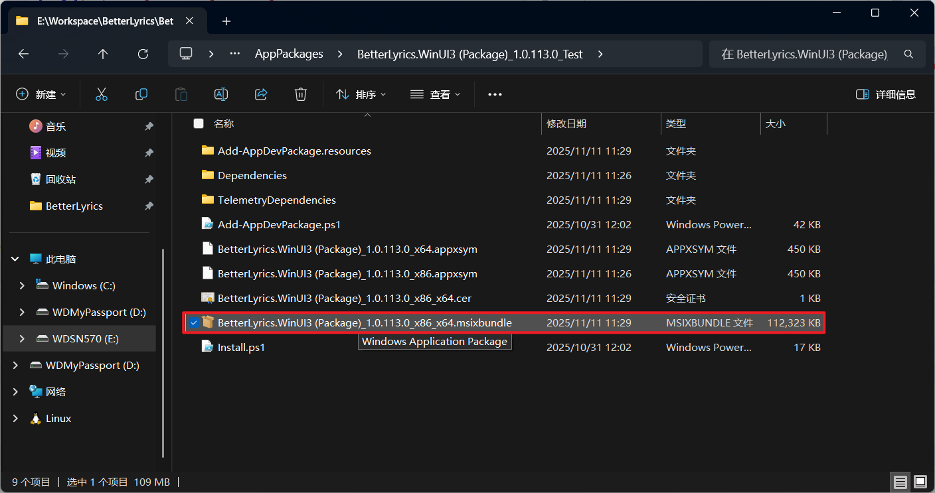Go back with the left arrow
This screenshot has height=493, width=935.
point(23,54)
